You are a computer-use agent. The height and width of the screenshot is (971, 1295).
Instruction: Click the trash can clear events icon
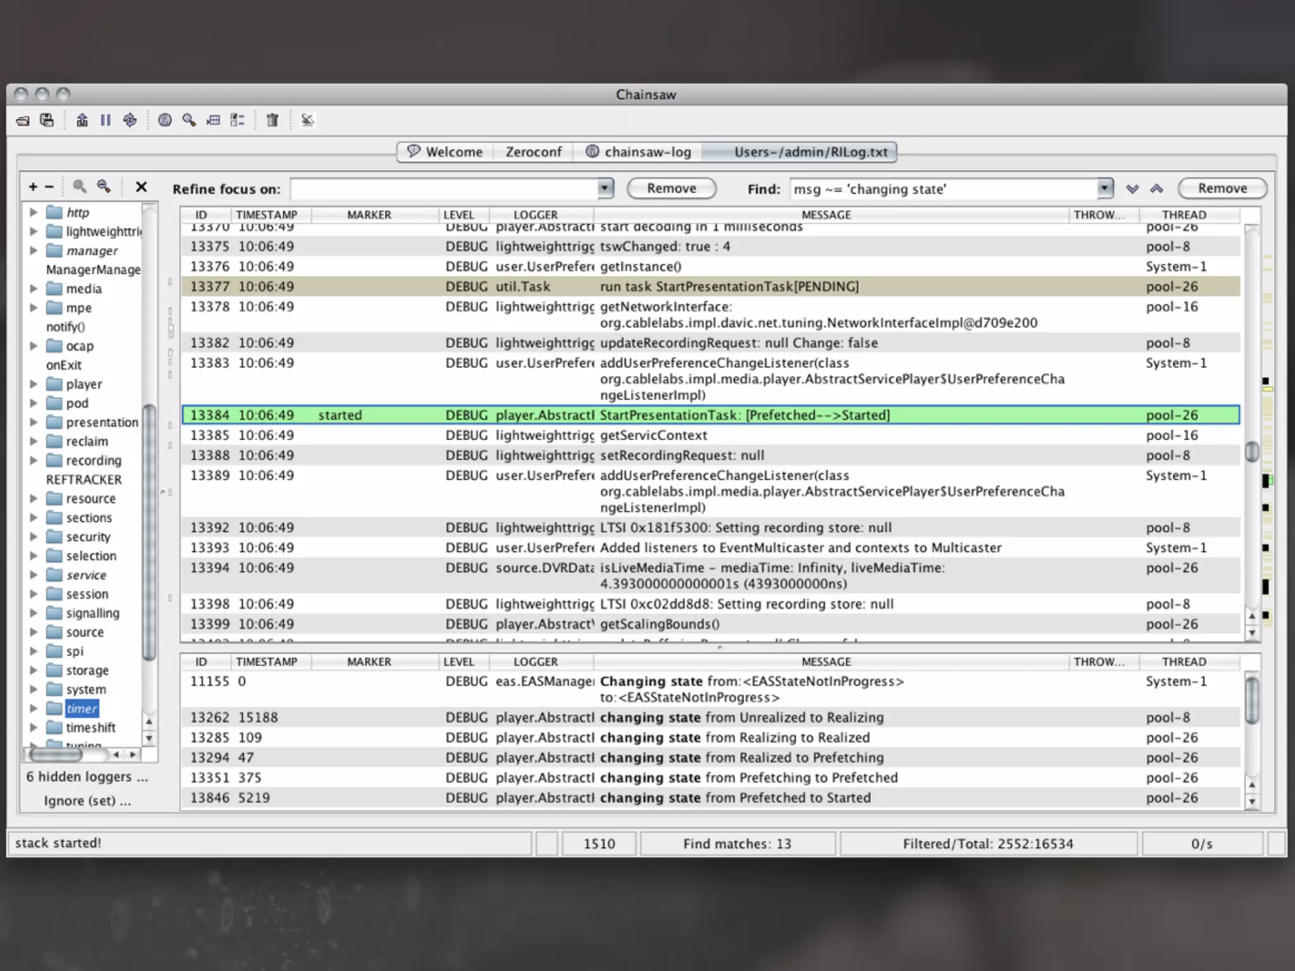272,120
